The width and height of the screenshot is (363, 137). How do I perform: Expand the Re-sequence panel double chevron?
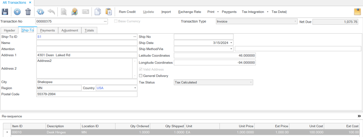pyautogui.click(x=359, y=116)
